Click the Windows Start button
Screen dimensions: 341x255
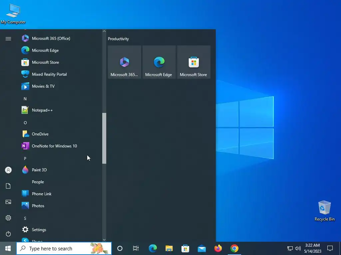coord(8,248)
